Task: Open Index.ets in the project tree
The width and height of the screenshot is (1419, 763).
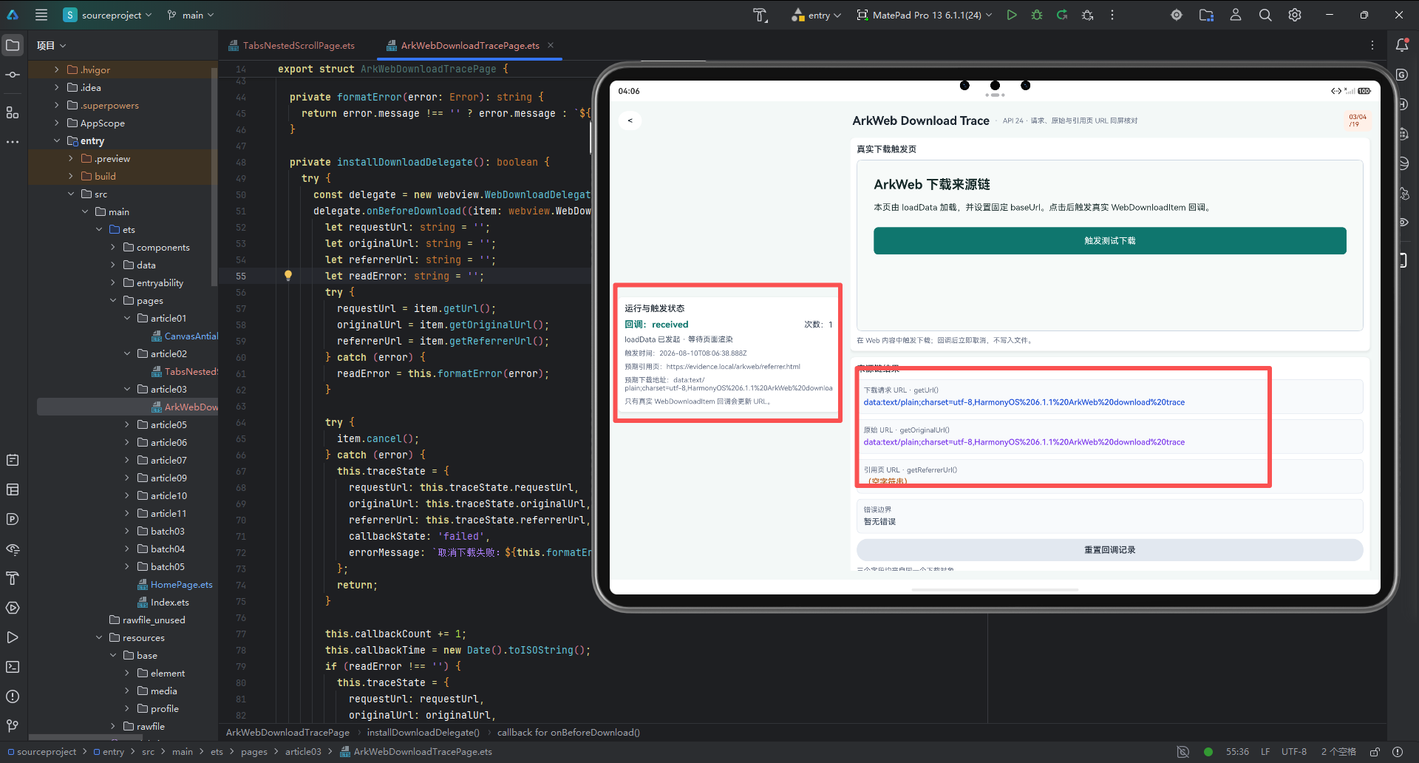Action: (169, 602)
